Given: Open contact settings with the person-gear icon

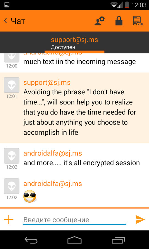Looking at the screenshot, I should [x=100, y=21].
